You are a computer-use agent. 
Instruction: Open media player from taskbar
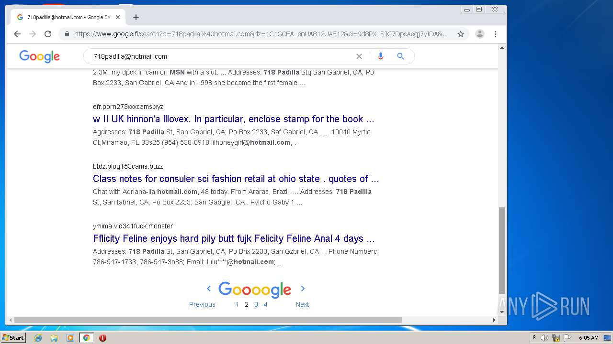(x=70, y=338)
